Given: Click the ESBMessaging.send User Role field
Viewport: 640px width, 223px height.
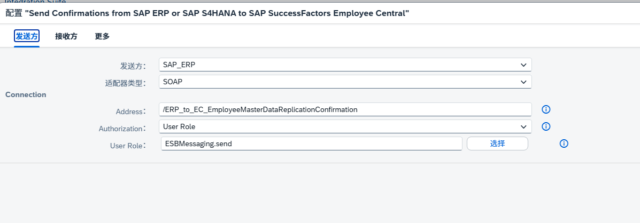Looking at the screenshot, I should pos(311,143).
